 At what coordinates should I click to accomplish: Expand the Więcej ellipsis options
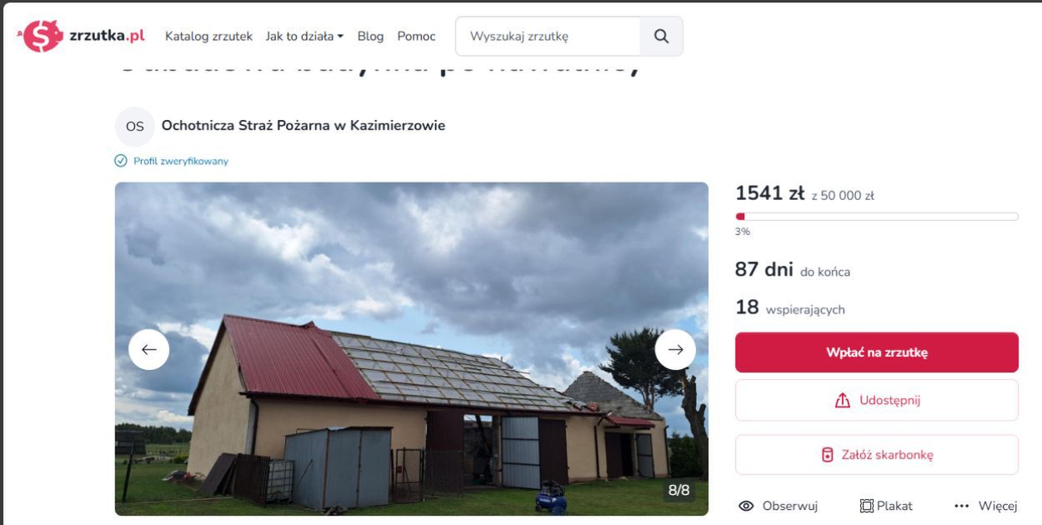(x=962, y=505)
